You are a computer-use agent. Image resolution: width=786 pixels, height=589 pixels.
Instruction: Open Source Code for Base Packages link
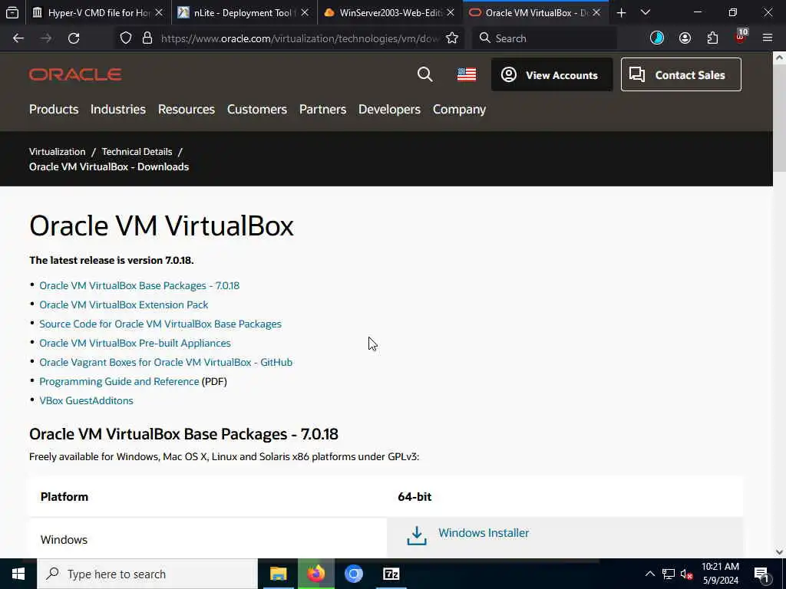coord(160,324)
